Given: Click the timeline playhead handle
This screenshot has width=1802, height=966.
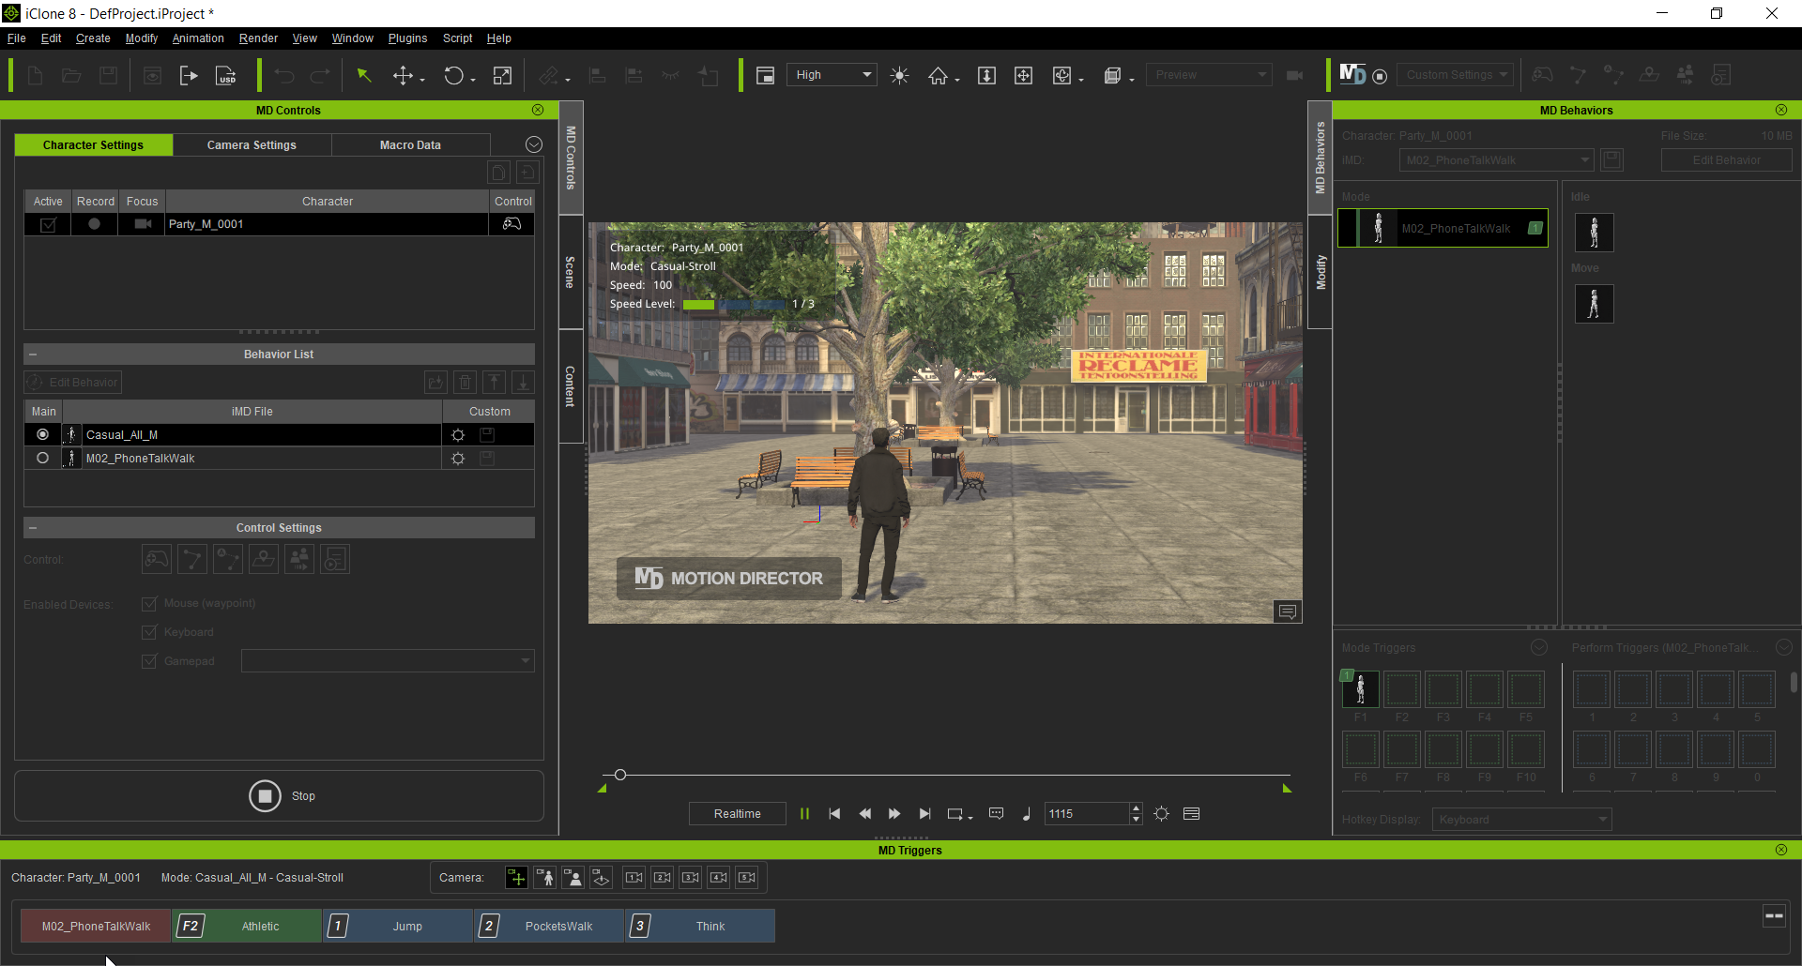Looking at the screenshot, I should coord(620,775).
